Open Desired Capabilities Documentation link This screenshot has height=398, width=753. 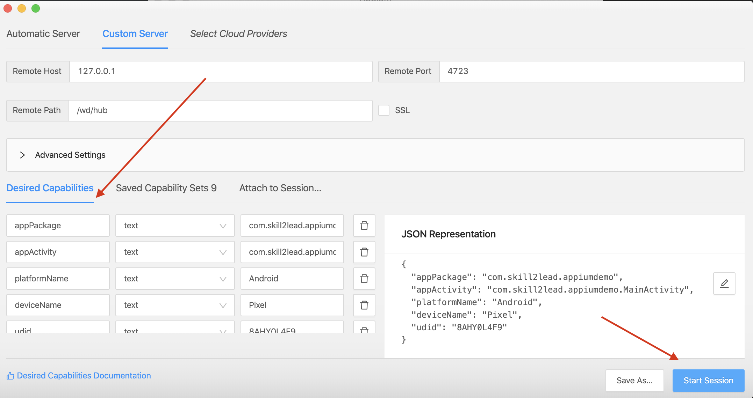pos(84,376)
